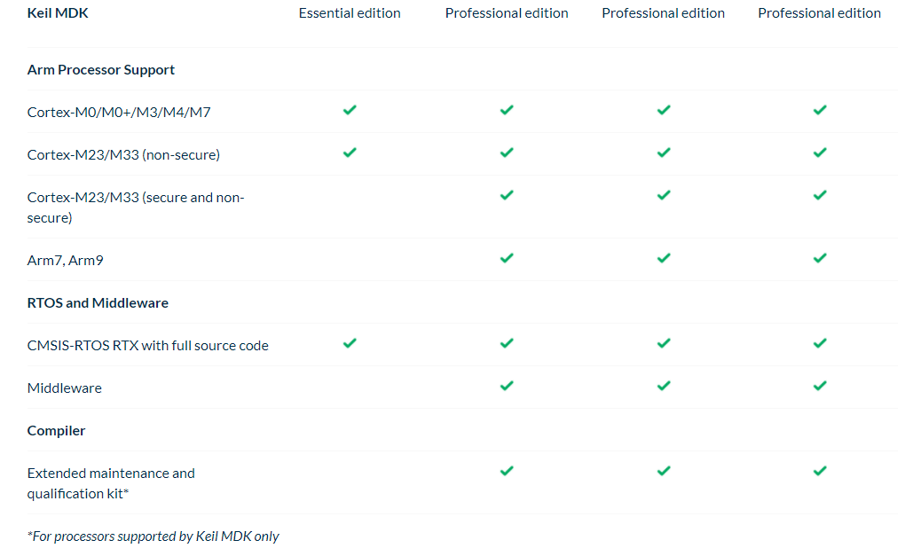The height and width of the screenshot is (556, 905).
Task: Click first Professional checkmark for Middleware row
Action: [x=507, y=386]
